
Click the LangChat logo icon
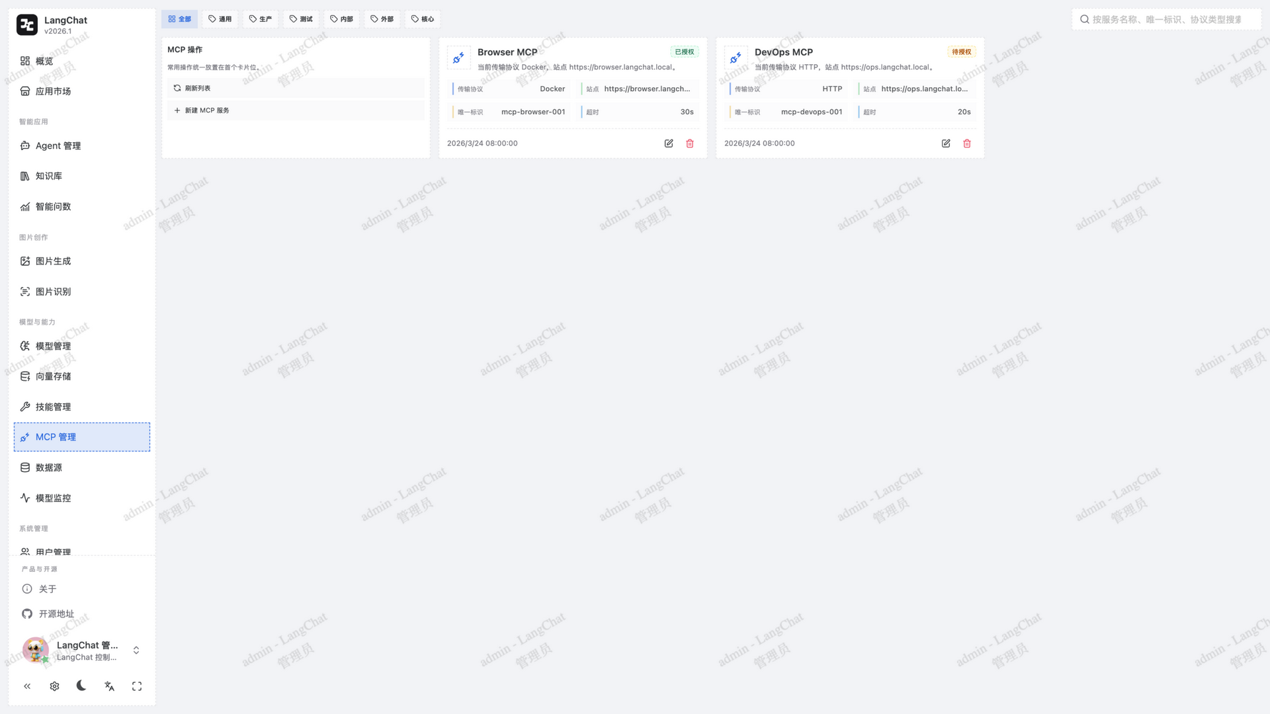click(x=27, y=25)
